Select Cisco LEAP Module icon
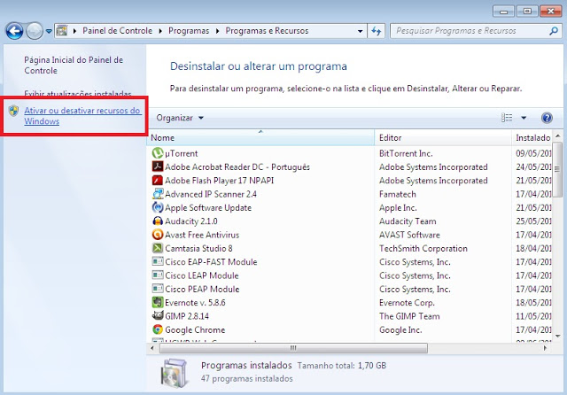 pos(158,275)
